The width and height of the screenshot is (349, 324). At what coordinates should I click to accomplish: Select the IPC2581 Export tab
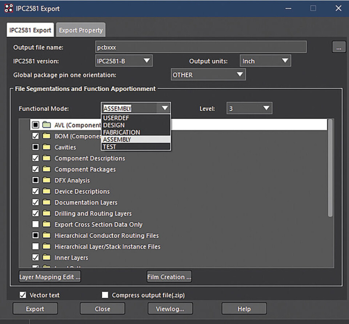click(30, 30)
